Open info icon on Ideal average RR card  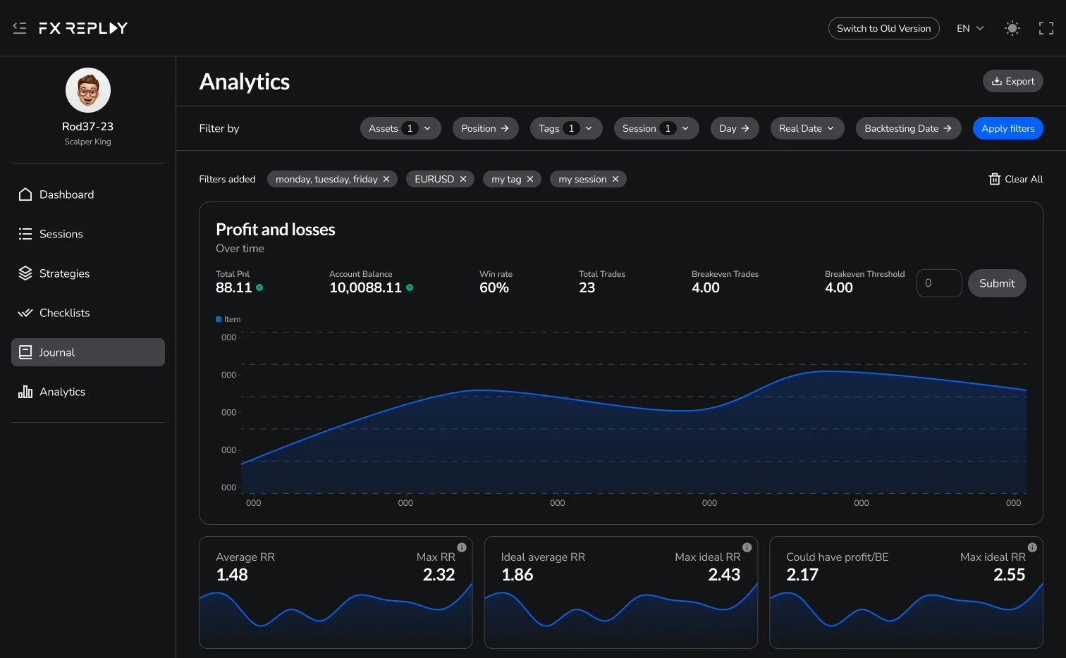point(747,547)
